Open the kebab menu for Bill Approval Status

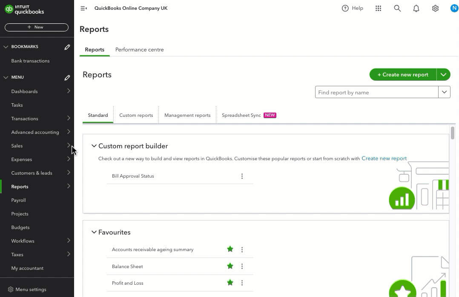[x=242, y=176]
